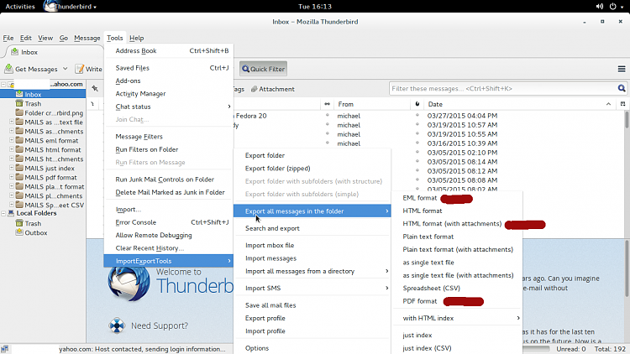Choose Address Book from Tools menu
This screenshot has width=630, height=354.
click(x=168, y=51)
